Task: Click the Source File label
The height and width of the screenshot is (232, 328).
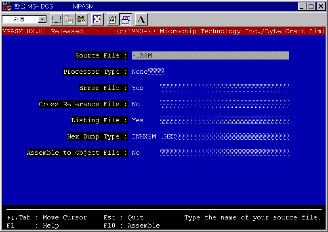Action: click(101, 55)
